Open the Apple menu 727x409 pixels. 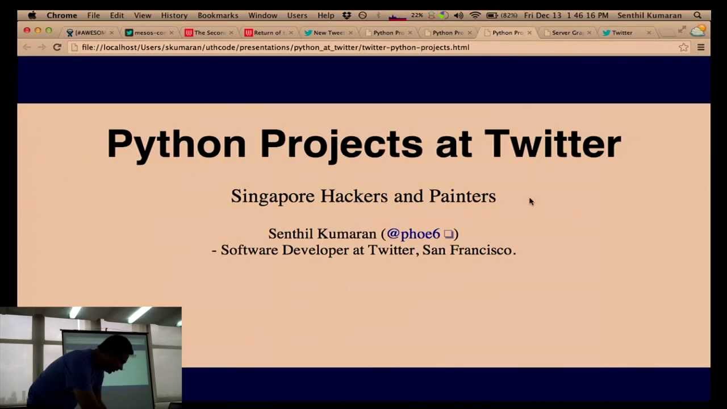32,15
